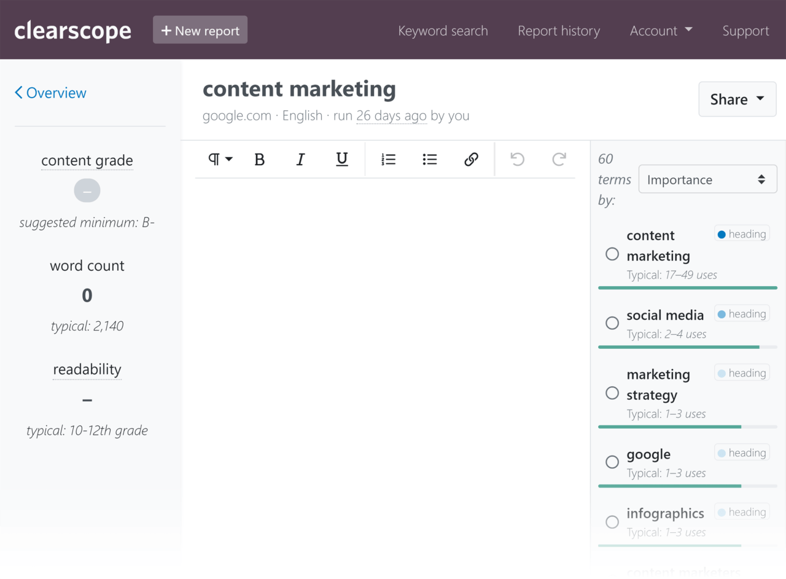Check off the 'google' term
This screenshot has height=579, width=786.
(612, 462)
